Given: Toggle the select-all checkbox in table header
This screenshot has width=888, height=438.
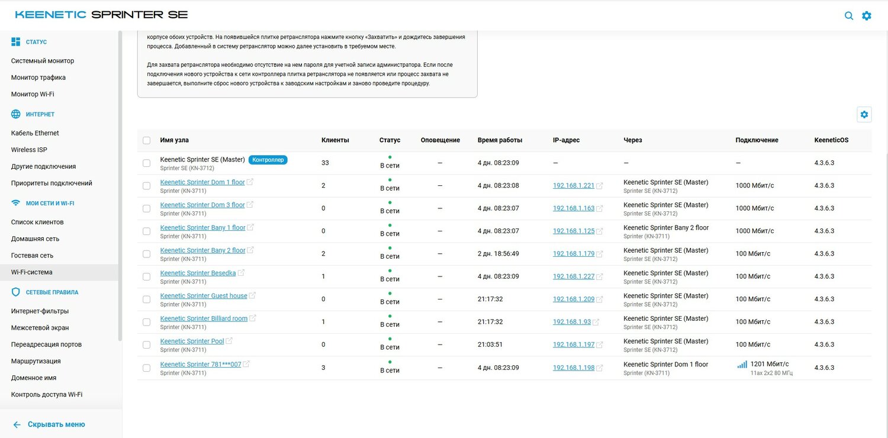Looking at the screenshot, I should coord(147,140).
